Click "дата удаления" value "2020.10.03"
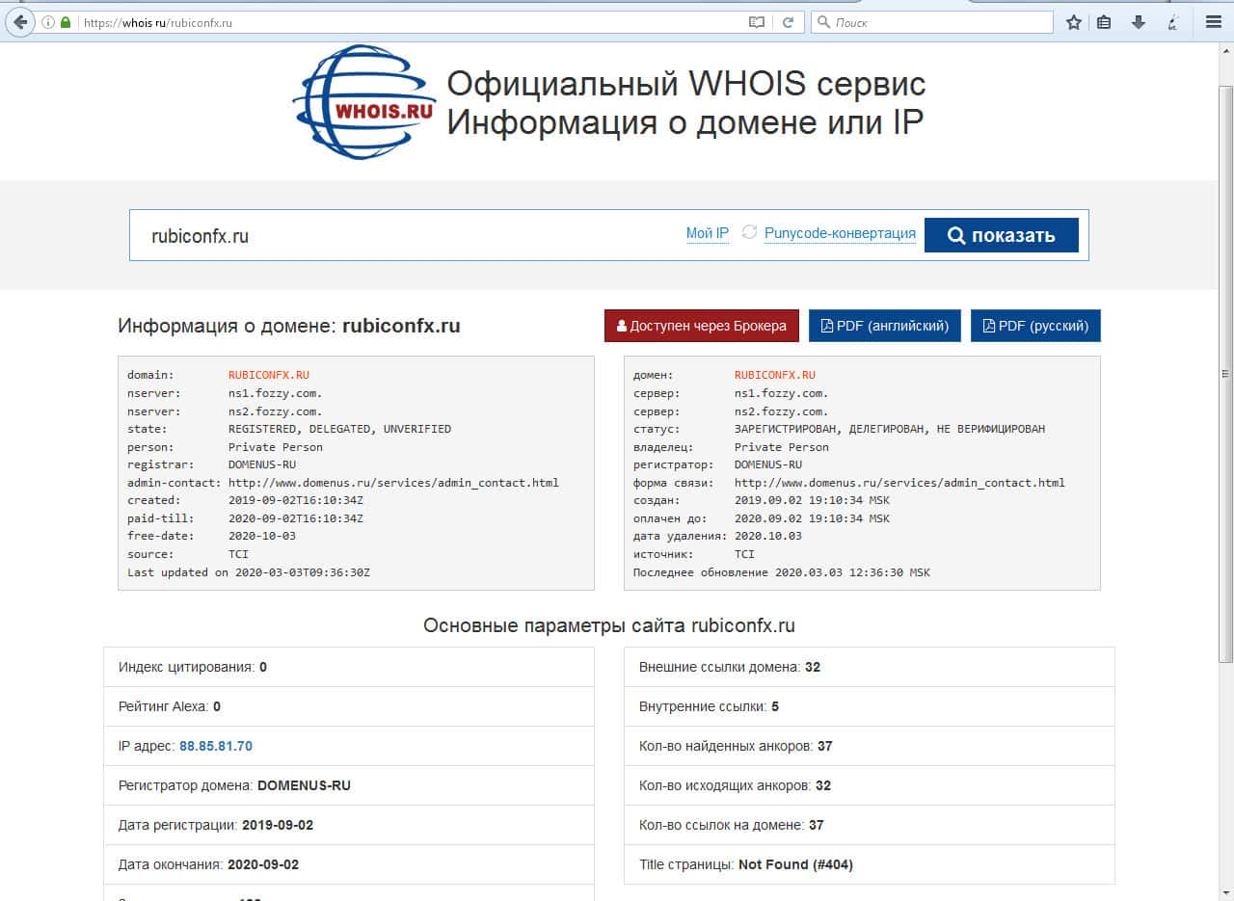 [768, 536]
